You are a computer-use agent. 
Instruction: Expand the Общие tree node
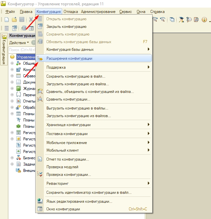tap(12, 63)
